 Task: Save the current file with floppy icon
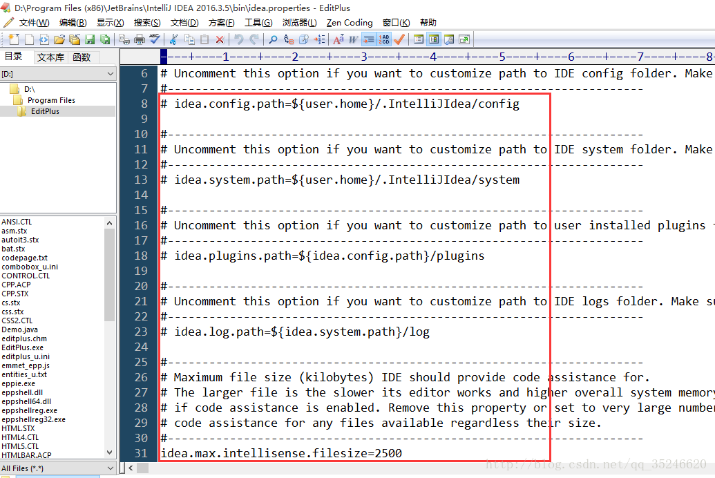[90, 39]
